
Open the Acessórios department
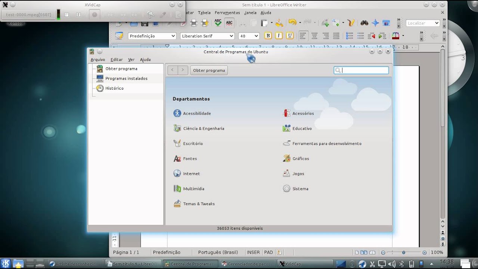coord(298,113)
